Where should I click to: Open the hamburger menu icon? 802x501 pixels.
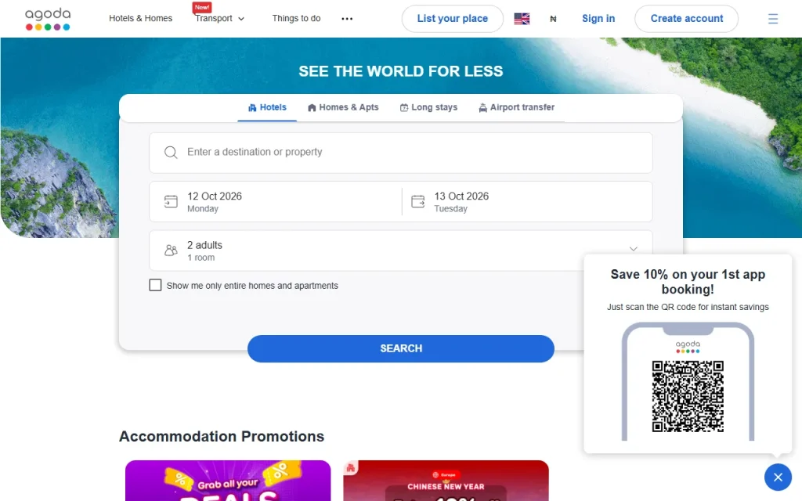pos(773,19)
